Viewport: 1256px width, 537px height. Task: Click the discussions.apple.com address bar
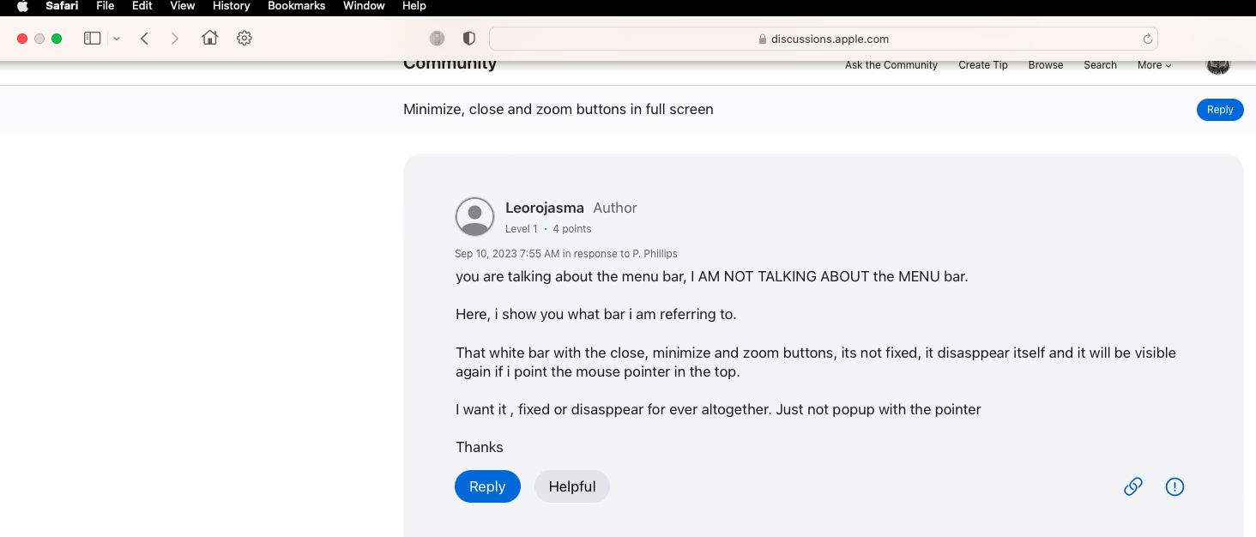point(823,39)
